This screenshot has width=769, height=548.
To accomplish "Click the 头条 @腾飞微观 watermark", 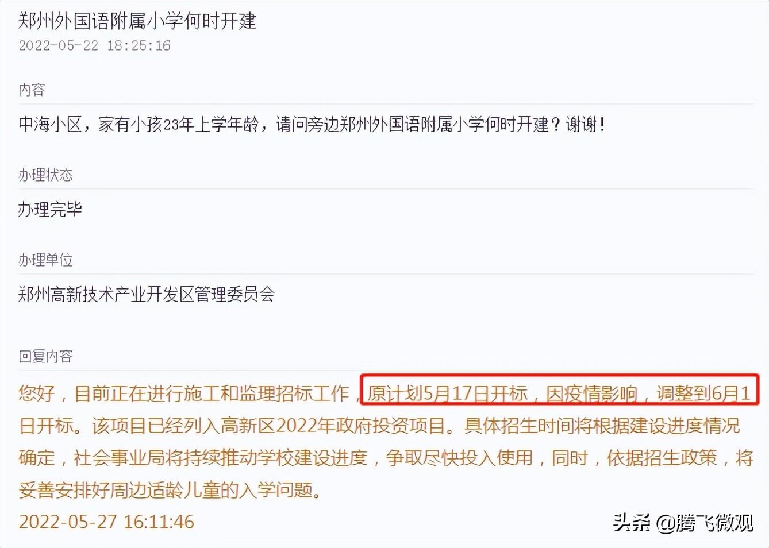I will [x=682, y=523].
